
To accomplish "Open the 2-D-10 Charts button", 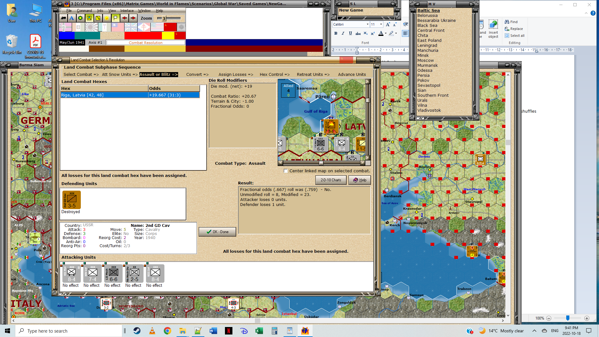I will [x=331, y=180].
